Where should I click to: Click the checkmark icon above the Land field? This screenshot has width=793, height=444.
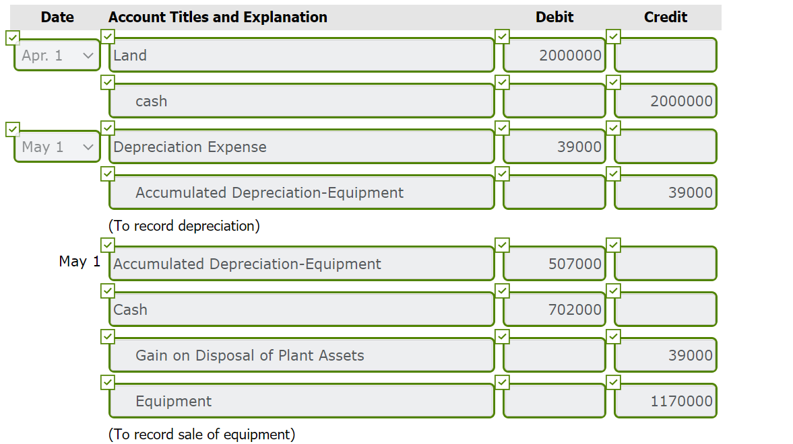pyautogui.click(x=108, y=36)
